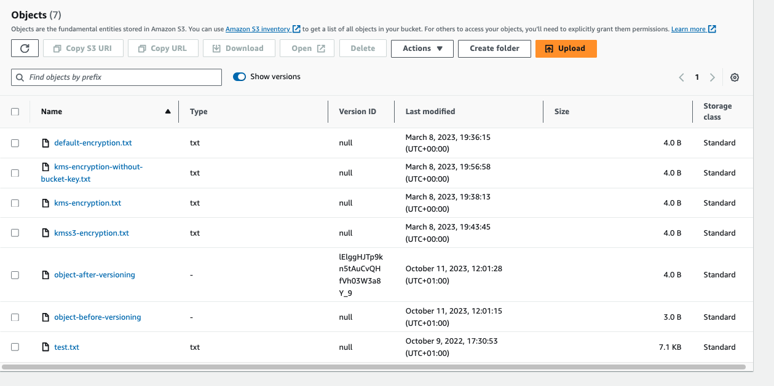
Task: Click file icon beside default-encryption.txt
Action: coord(45,143)
